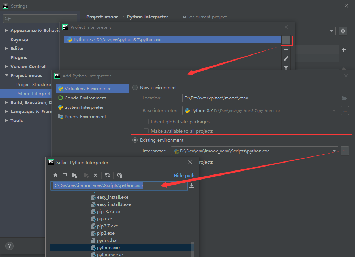Go to home directory in Select Python Interpreter
355x257 pixels.
point(55,175)
